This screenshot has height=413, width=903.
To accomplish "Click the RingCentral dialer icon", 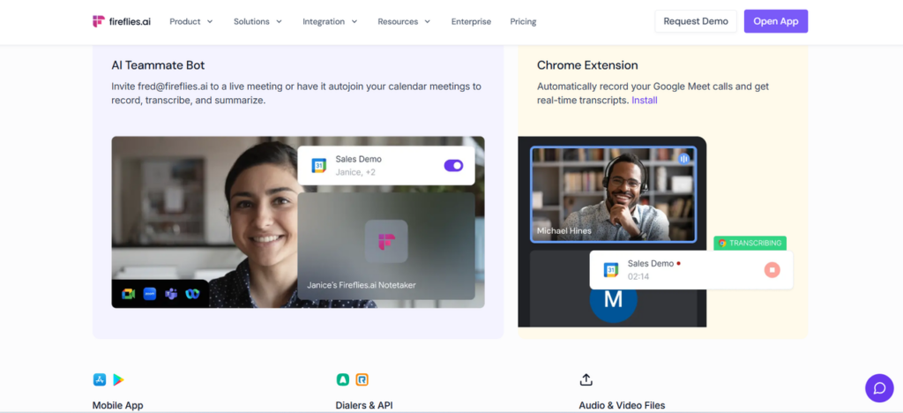I will pos(362,379).
